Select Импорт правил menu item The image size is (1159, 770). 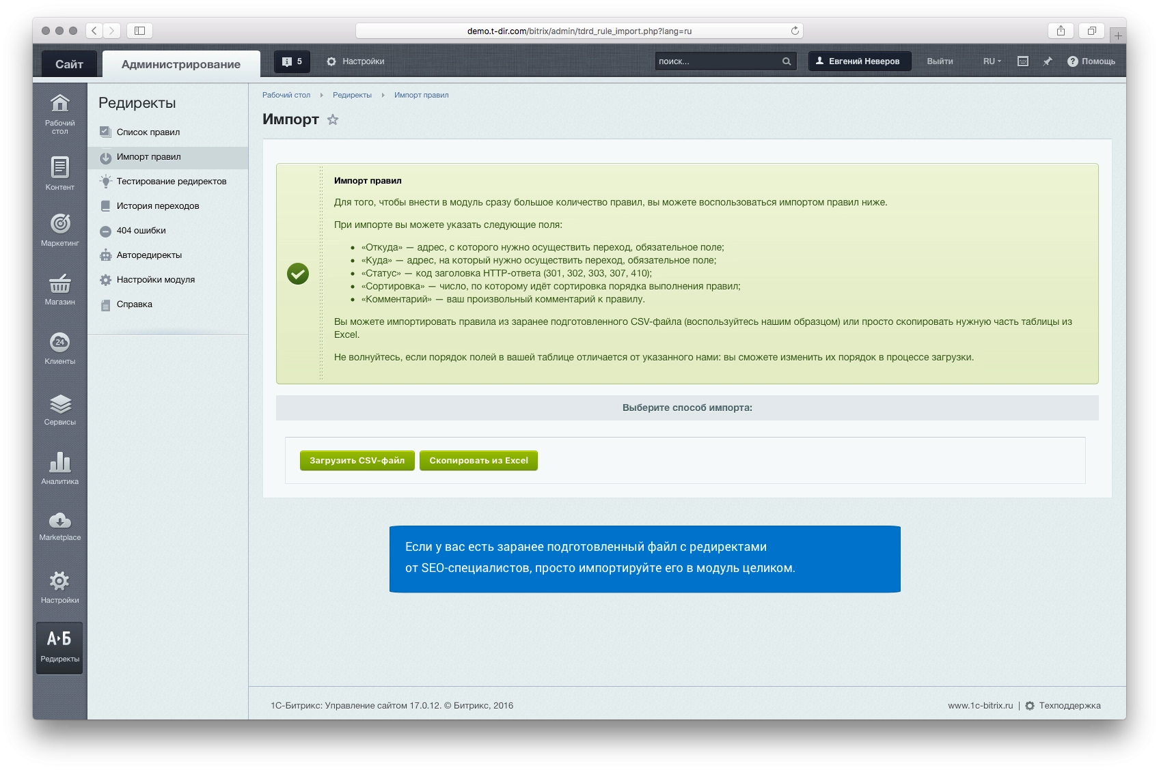[x=168, y=157]
